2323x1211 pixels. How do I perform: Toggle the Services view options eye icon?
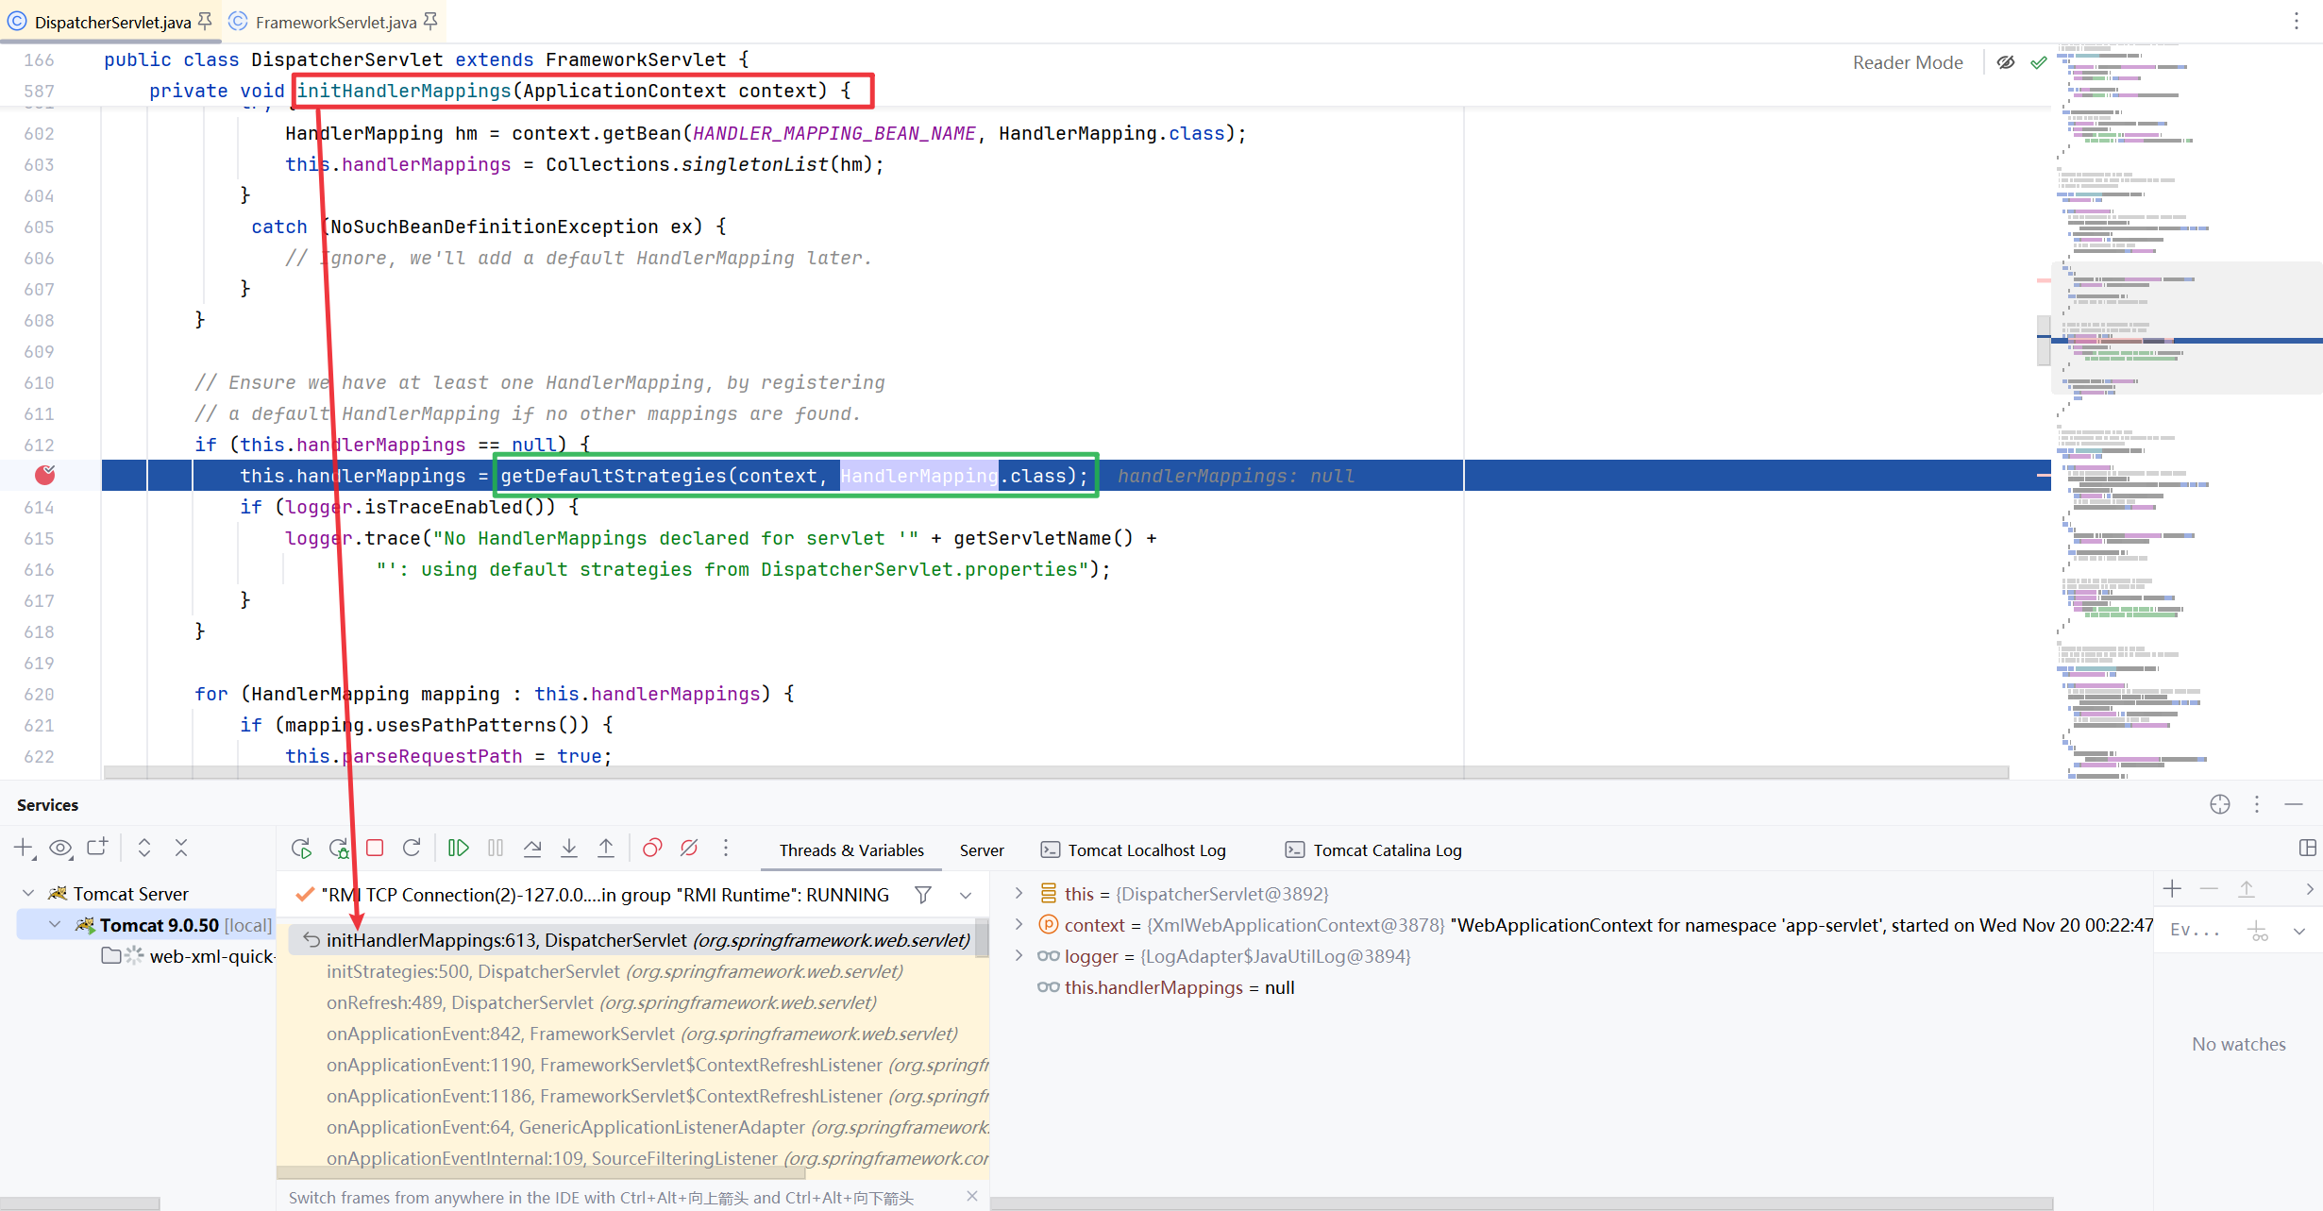click(61, 849)
